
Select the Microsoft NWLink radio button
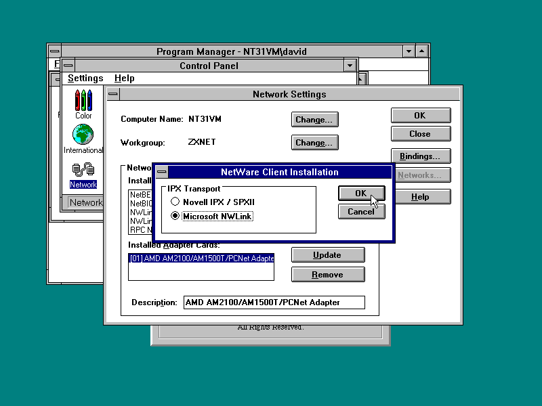(175, 216)
